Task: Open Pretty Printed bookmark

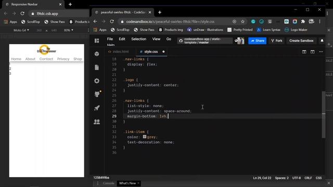Action: tap(240, 30)
